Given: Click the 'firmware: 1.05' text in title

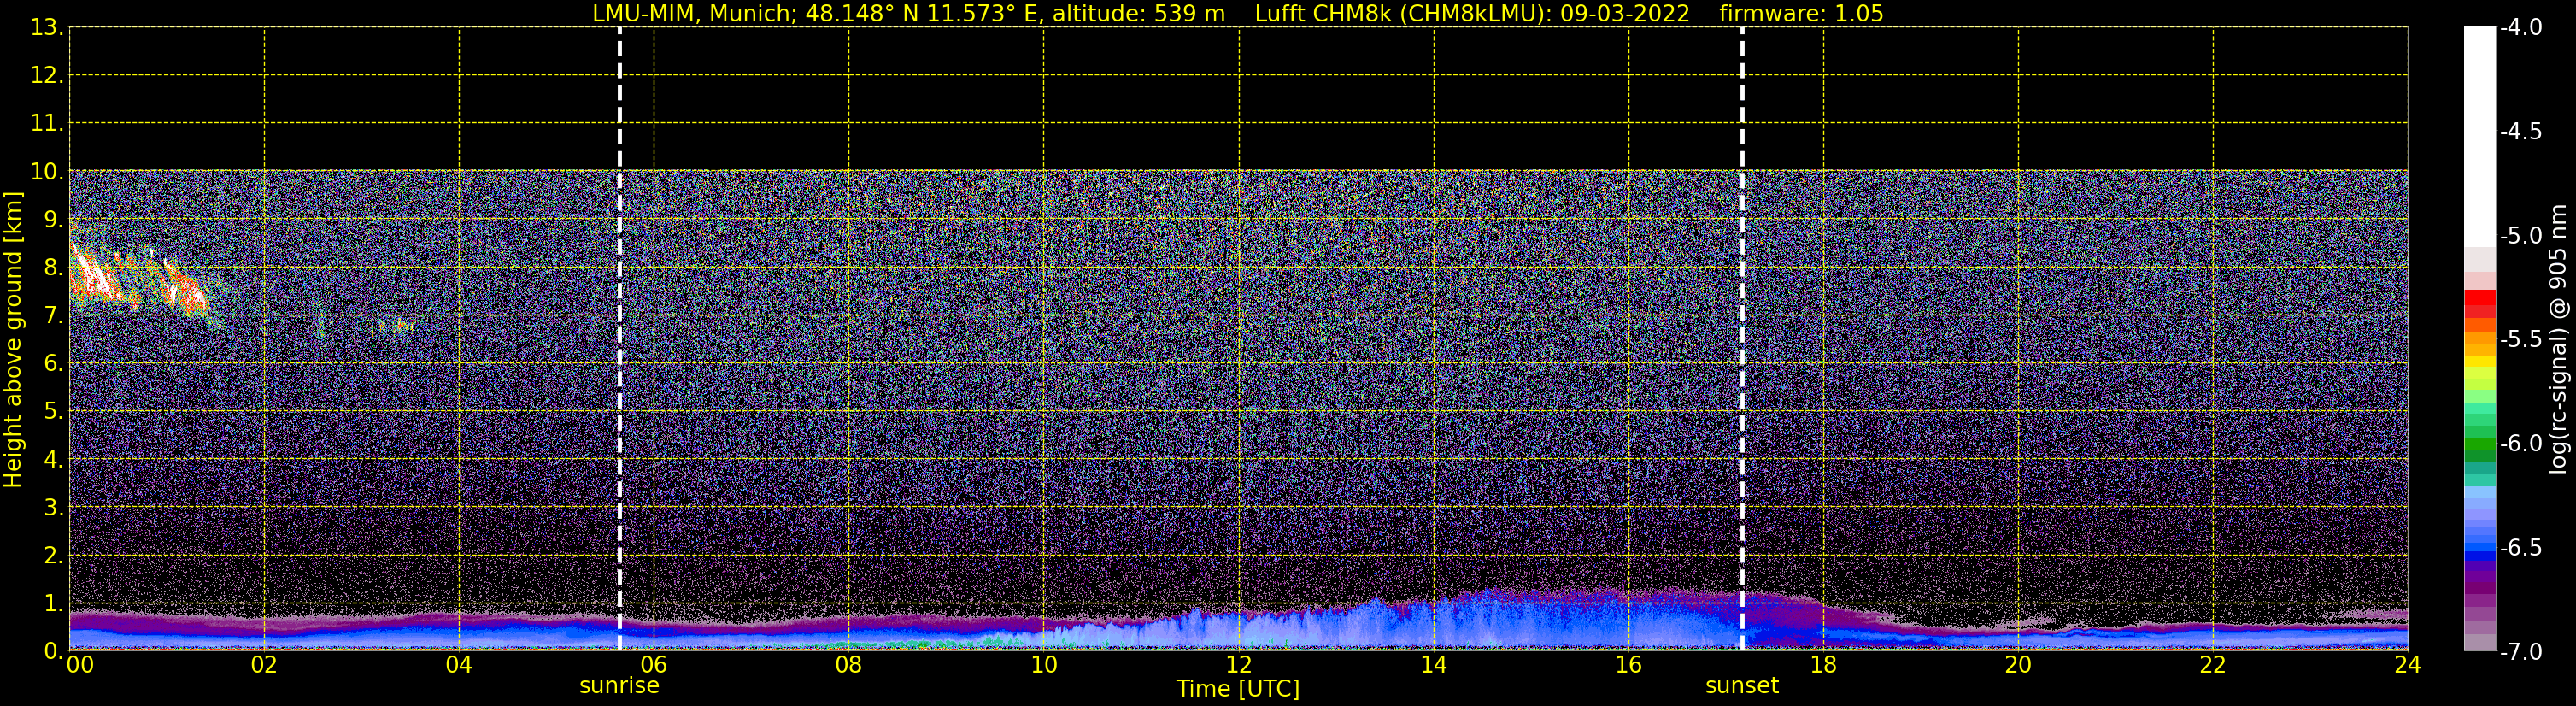Looking at the screenshot, I should click(1801, 14).
